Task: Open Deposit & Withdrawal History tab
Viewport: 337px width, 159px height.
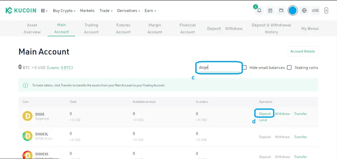Action: [271, 28]
